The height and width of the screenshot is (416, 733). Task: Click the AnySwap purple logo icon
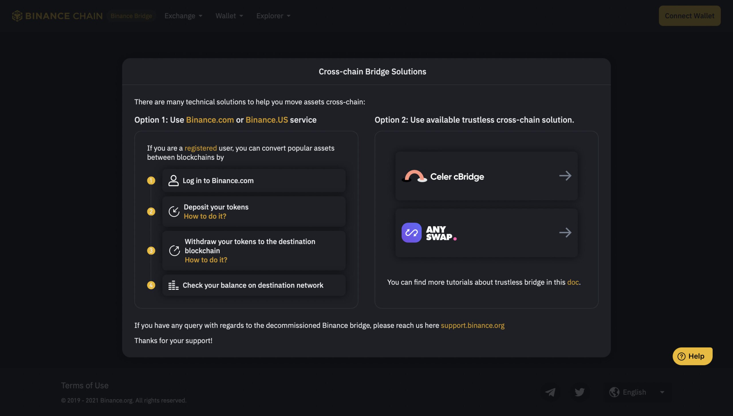pos(411,233)
